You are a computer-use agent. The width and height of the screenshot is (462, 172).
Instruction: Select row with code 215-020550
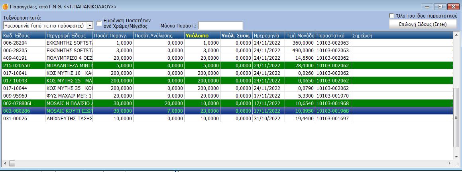click(x=227, y=65)
